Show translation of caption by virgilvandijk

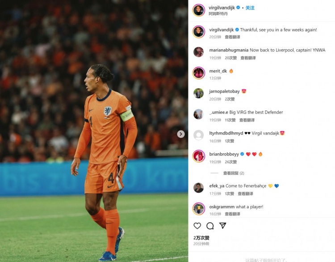pos(232,37)
